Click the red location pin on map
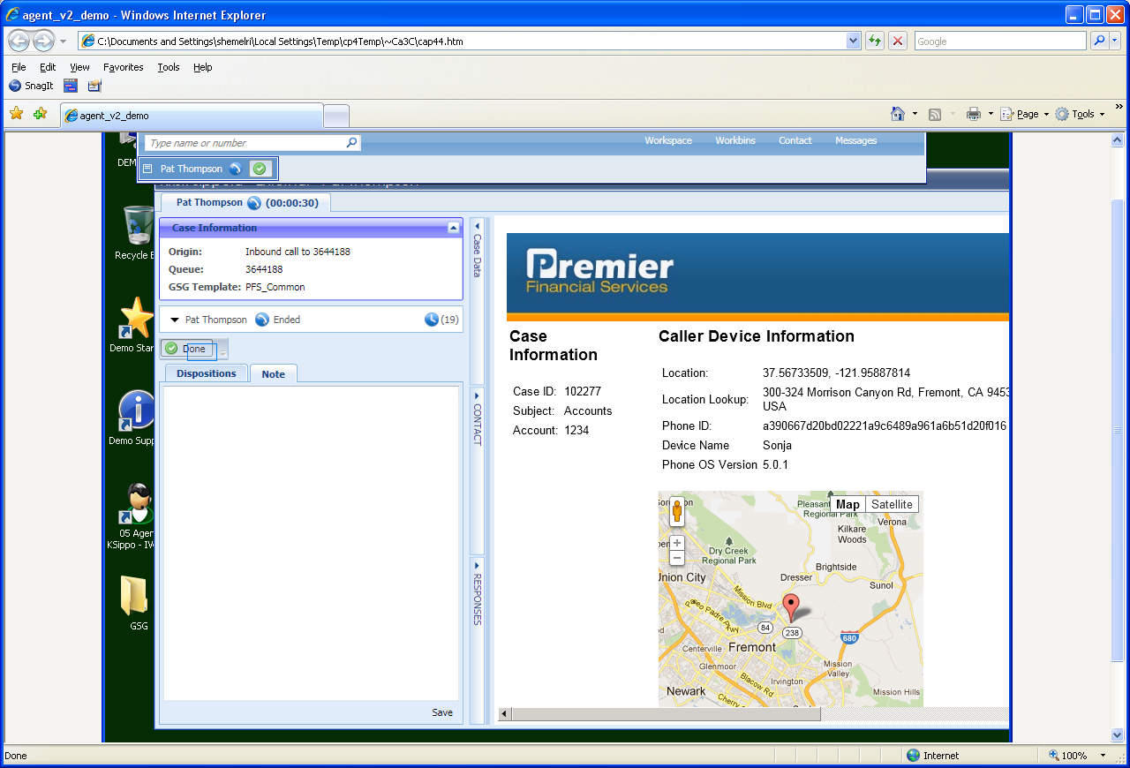The width and height of the screenshot is (1130, 768). click(792, 606)
